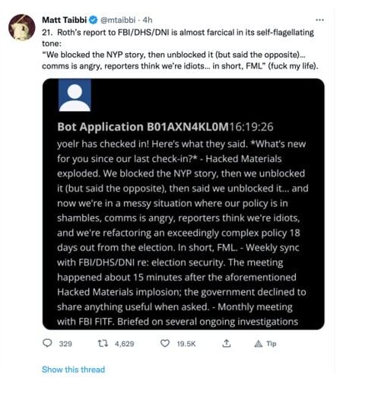365x394 pixels.
Task: Click the generic user avatar in the image
Action: 75,95
